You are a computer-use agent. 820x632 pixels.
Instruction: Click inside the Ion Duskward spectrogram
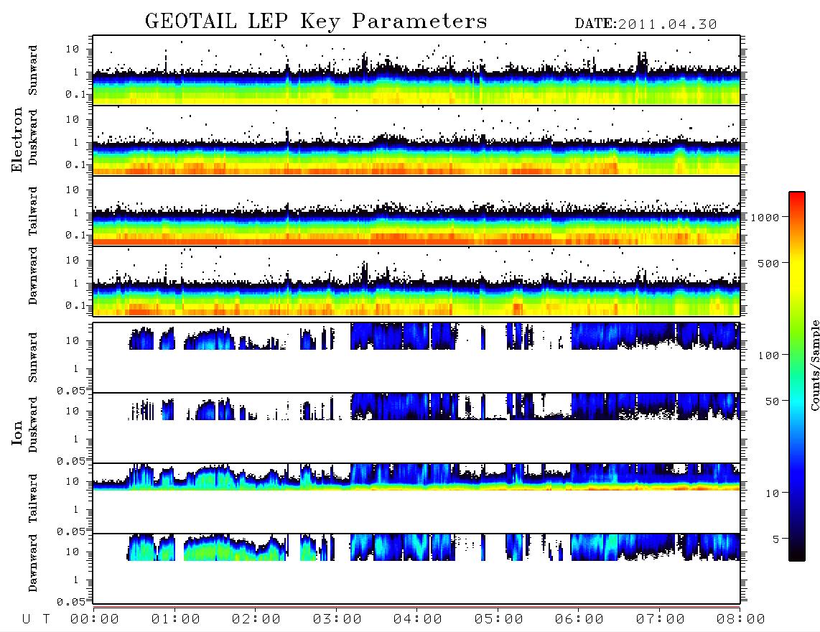point(416,428)
